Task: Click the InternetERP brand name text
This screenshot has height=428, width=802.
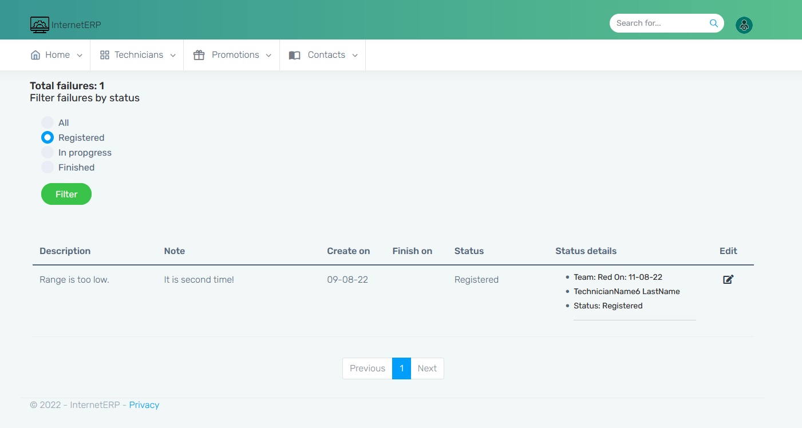Action: [76, 25]
